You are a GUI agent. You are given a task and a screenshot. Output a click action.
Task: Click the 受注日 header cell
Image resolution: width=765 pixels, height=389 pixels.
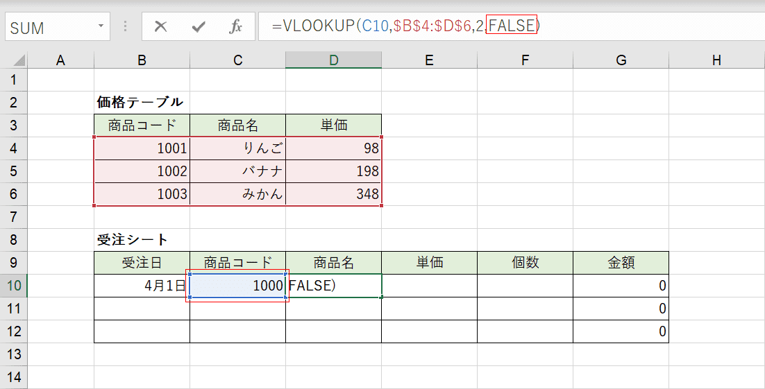pyautogui.click(x=142, y=263)
